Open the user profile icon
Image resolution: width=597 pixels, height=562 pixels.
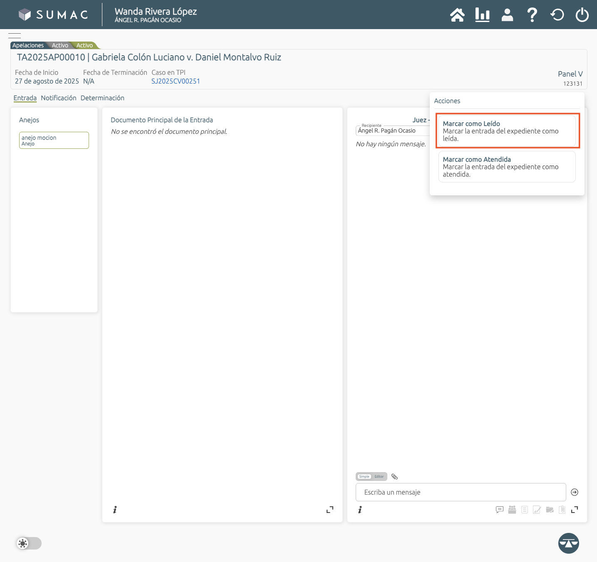[507, 15]
